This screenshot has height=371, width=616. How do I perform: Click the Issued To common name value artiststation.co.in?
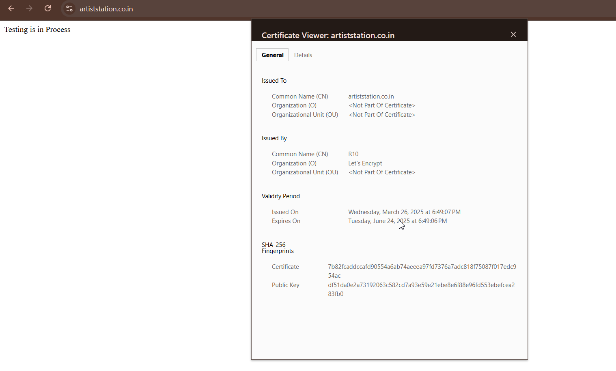[x=371, y=97]
